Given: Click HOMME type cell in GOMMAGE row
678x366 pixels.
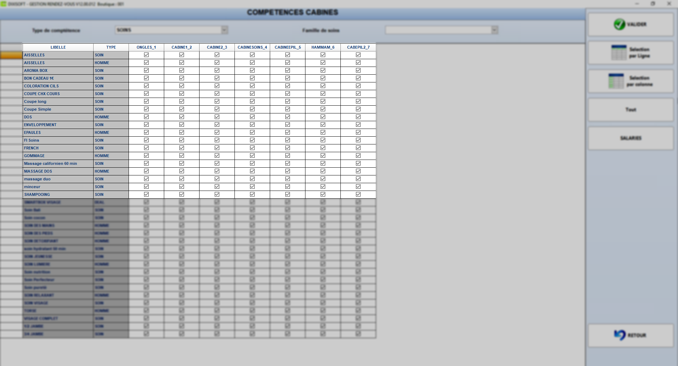Looking at the screenshot, I should pos(111,156).
